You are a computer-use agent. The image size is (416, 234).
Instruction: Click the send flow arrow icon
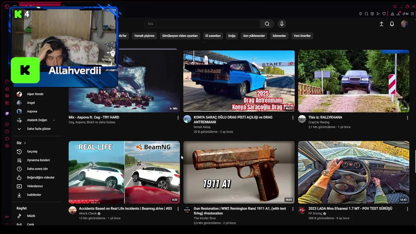tap(378, 14)
